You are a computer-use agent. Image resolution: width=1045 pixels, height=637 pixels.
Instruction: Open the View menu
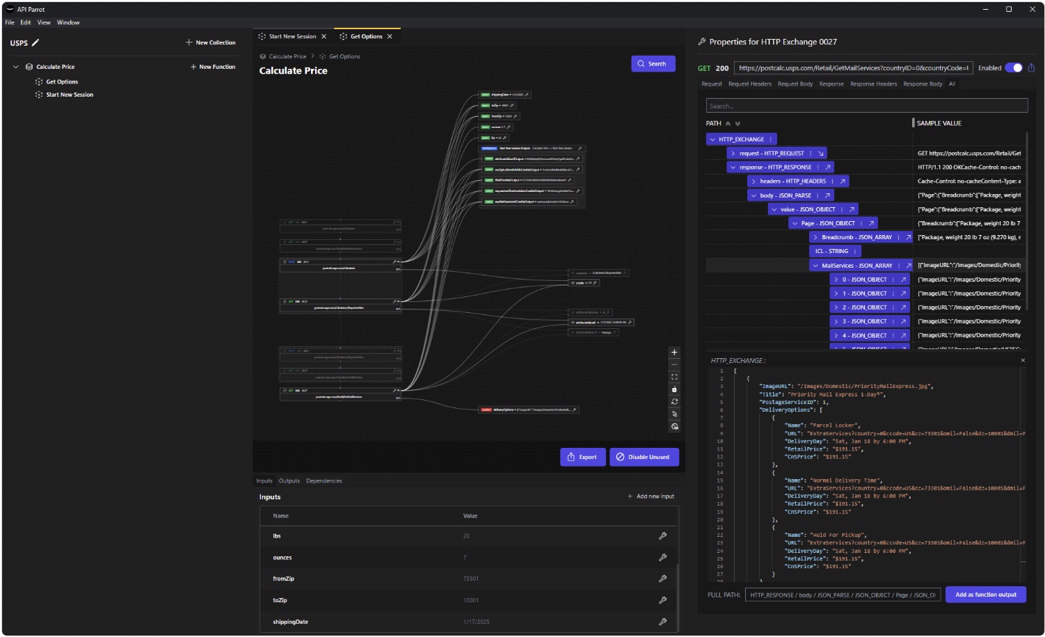pyautogui.click(x=44, y=23)
